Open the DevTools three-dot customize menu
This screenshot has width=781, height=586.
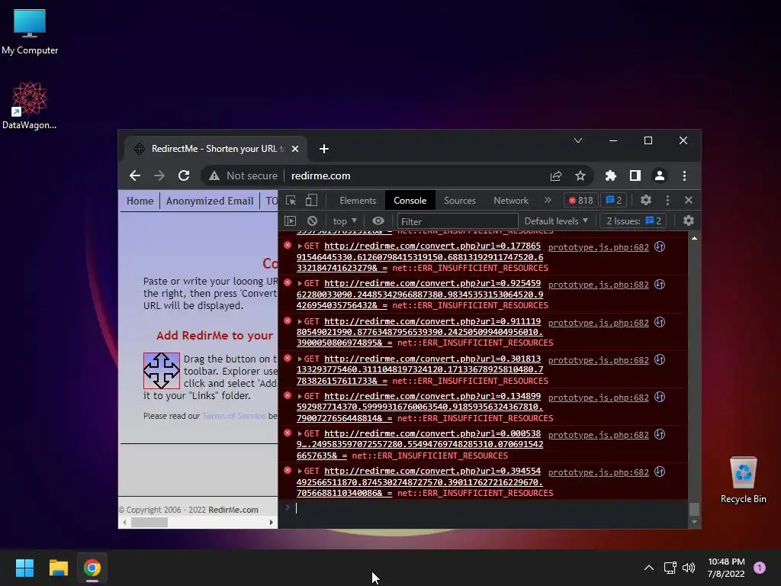pos(667,201)
